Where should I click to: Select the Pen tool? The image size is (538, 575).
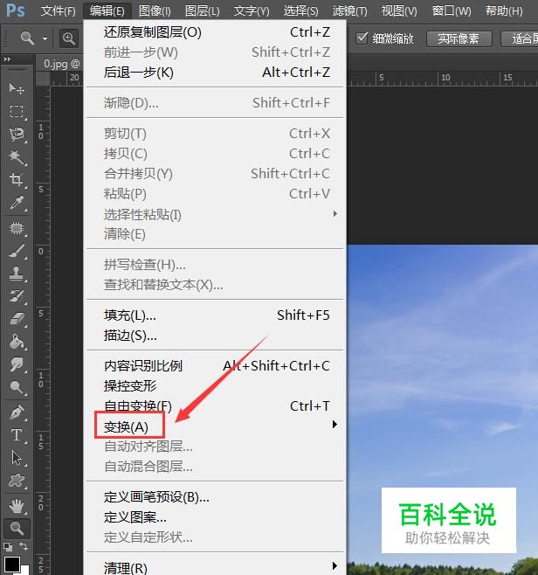pos(17,412)
